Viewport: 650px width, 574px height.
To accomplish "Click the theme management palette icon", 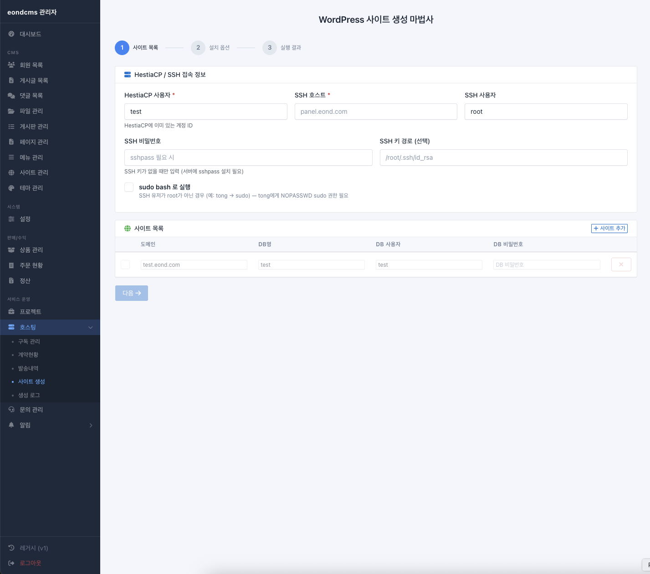I will point(11,188).
